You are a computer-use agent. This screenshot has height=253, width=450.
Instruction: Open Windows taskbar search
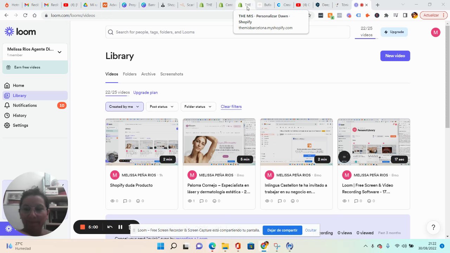(x=173, y=246)
